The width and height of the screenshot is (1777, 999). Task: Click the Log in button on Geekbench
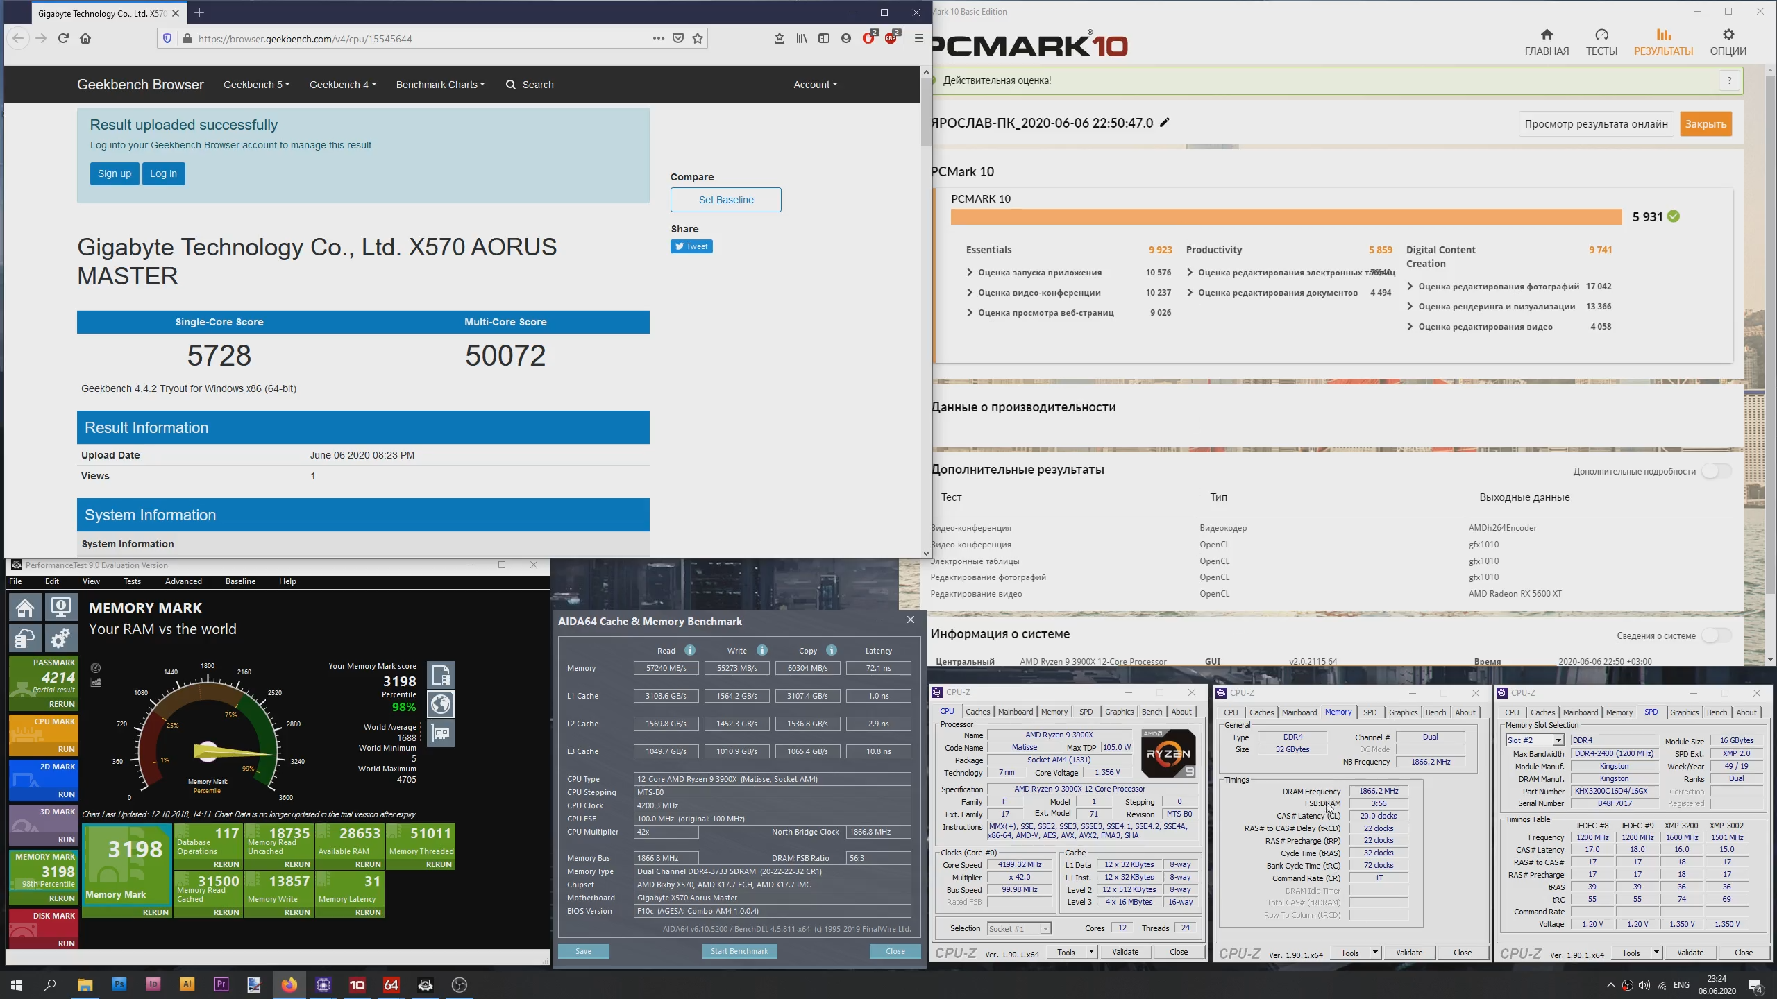[x=163, y=173]
